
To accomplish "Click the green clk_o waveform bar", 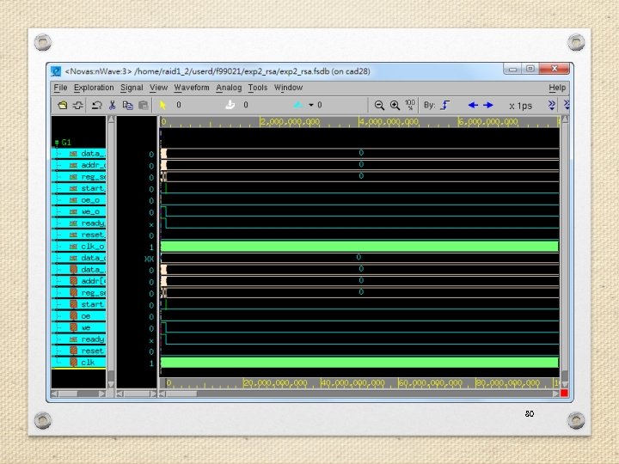I will tap(359, 247).
